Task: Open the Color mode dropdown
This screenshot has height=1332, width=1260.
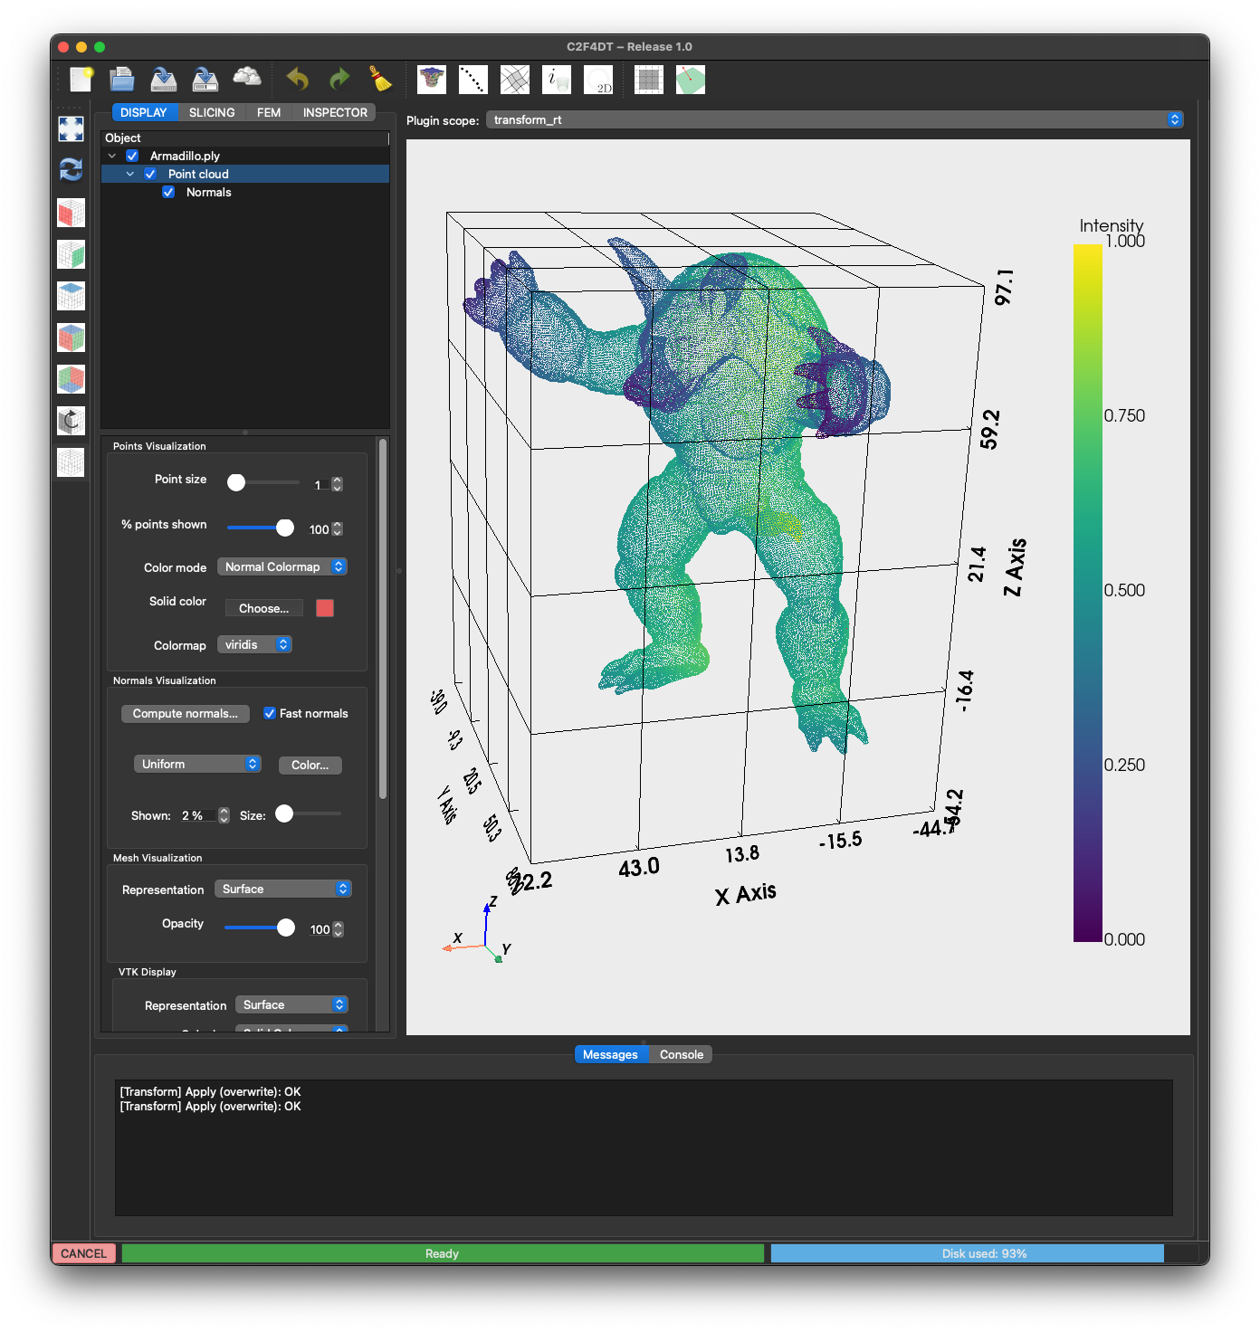Action: pos(282,566)
